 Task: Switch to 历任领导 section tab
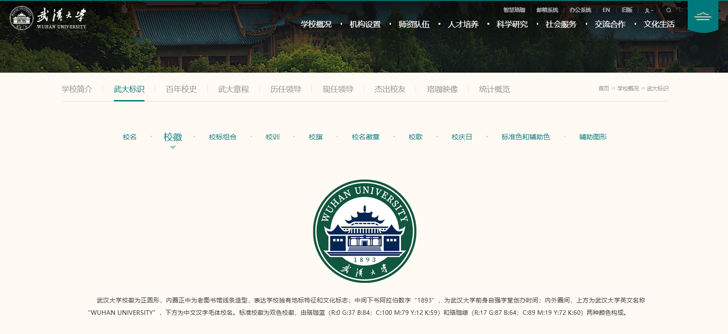coord(285,89)
